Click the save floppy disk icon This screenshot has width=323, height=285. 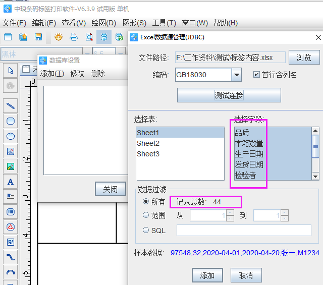point(38,37)
